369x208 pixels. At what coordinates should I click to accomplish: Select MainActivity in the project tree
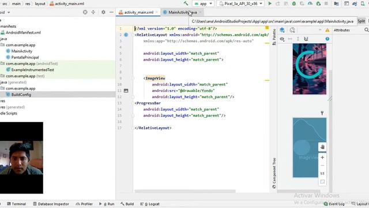point(22,51)
